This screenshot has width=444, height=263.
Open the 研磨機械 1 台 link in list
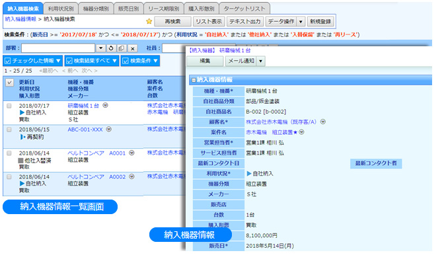tap(83, 106)
